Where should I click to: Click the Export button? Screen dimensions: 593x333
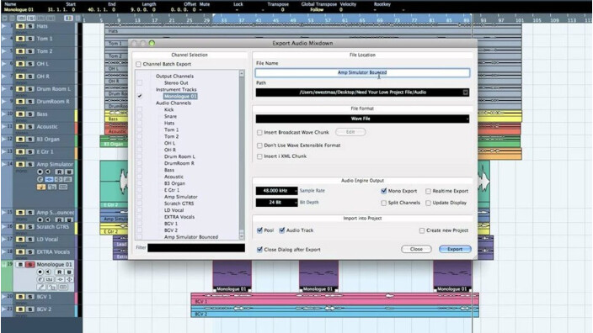point(455,249)
